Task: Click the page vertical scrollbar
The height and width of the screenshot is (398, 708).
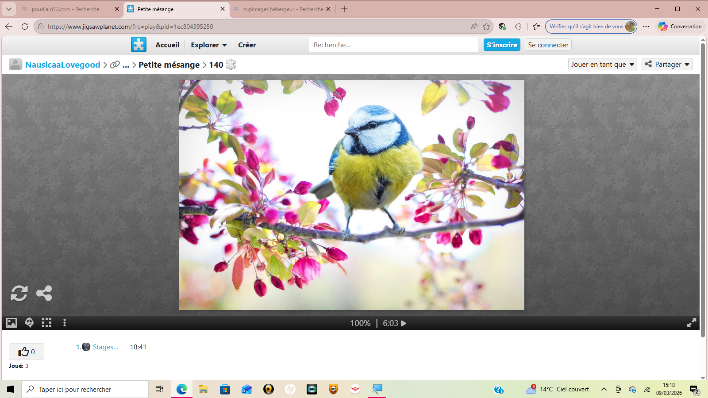Action: 703,190
